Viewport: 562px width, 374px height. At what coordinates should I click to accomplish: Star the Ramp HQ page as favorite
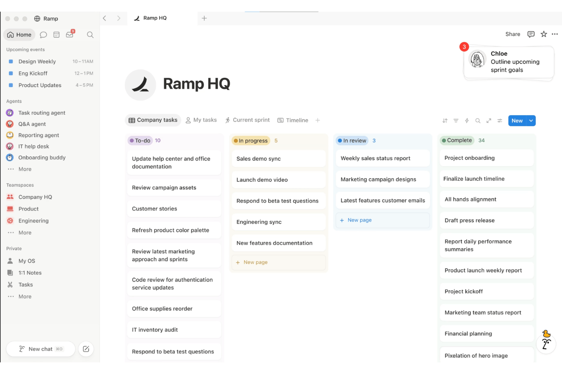tap(544, 34)
